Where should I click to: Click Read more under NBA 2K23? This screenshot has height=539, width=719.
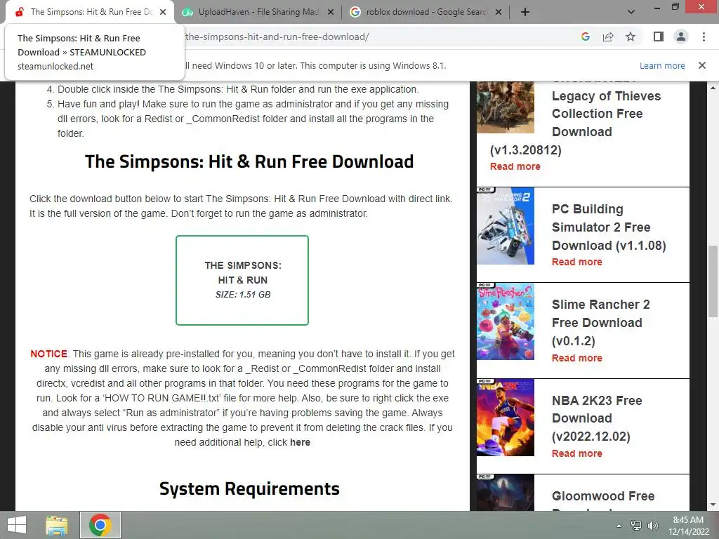[x=577, y=453]
